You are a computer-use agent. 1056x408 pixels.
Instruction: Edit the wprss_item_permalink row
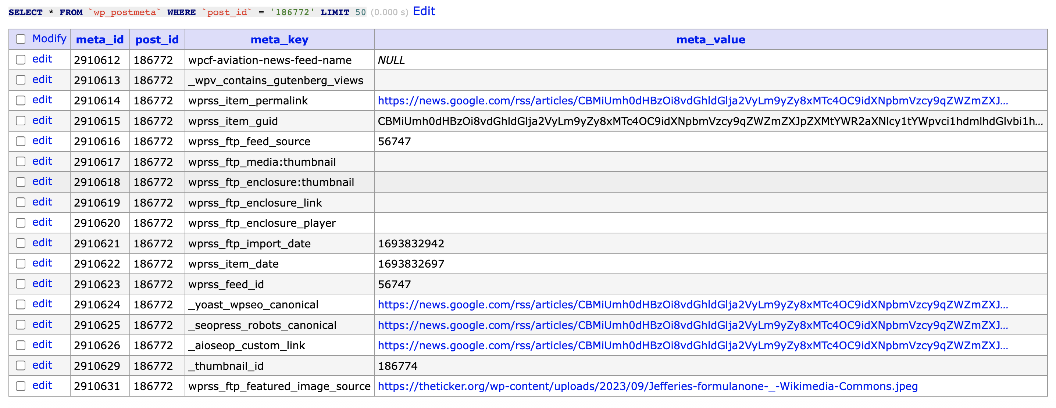[x=42, y=100]
